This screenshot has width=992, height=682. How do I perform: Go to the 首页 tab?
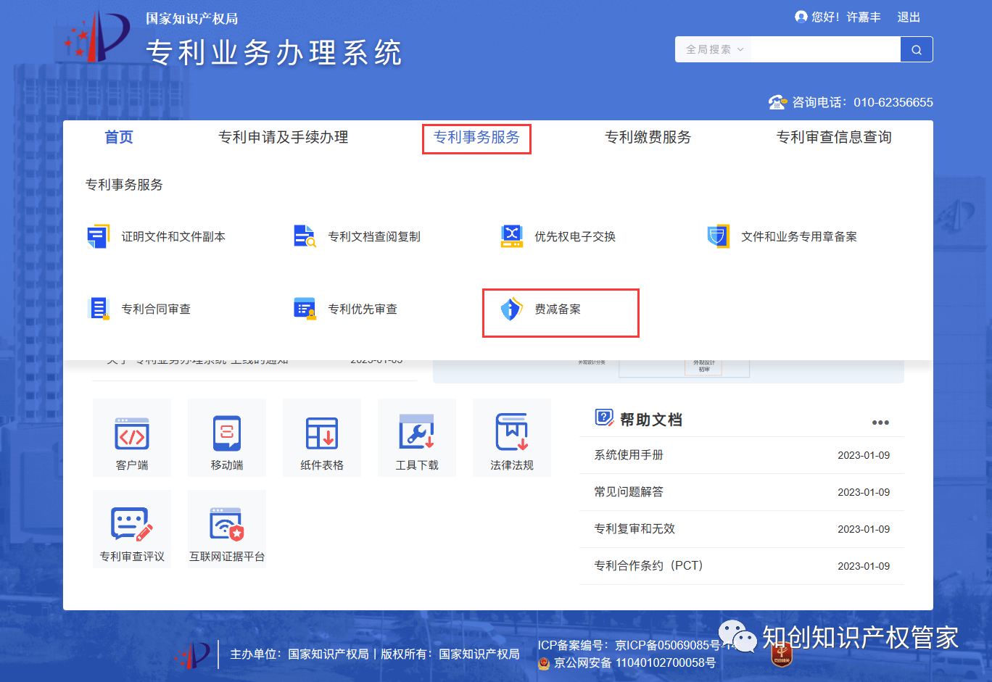(x=119, y=137)
